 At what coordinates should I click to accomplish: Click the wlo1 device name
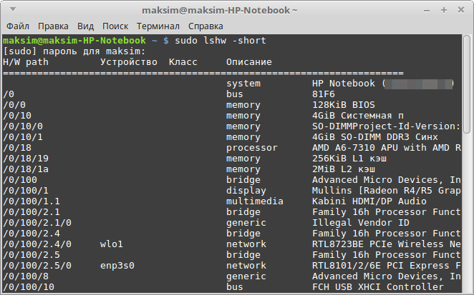112,244
